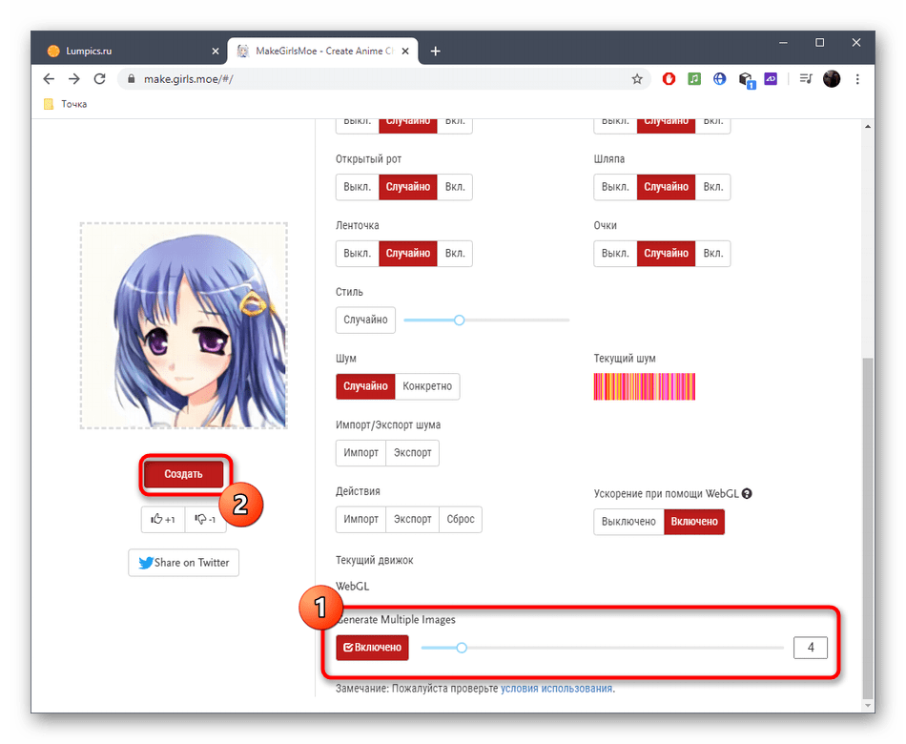Image resolution: width=906 pixels, height=744 pixels.
Task: Click the Стиль slider handle
Action: click(x=459, y=320)
